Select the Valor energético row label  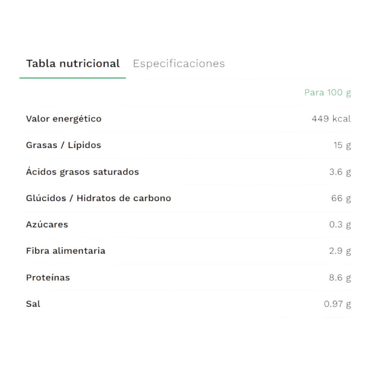[x=64, y=119]
